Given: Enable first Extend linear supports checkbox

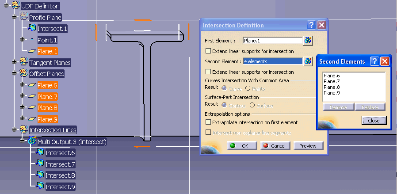Looking at the screenshot, I should [x=208, y=51].
